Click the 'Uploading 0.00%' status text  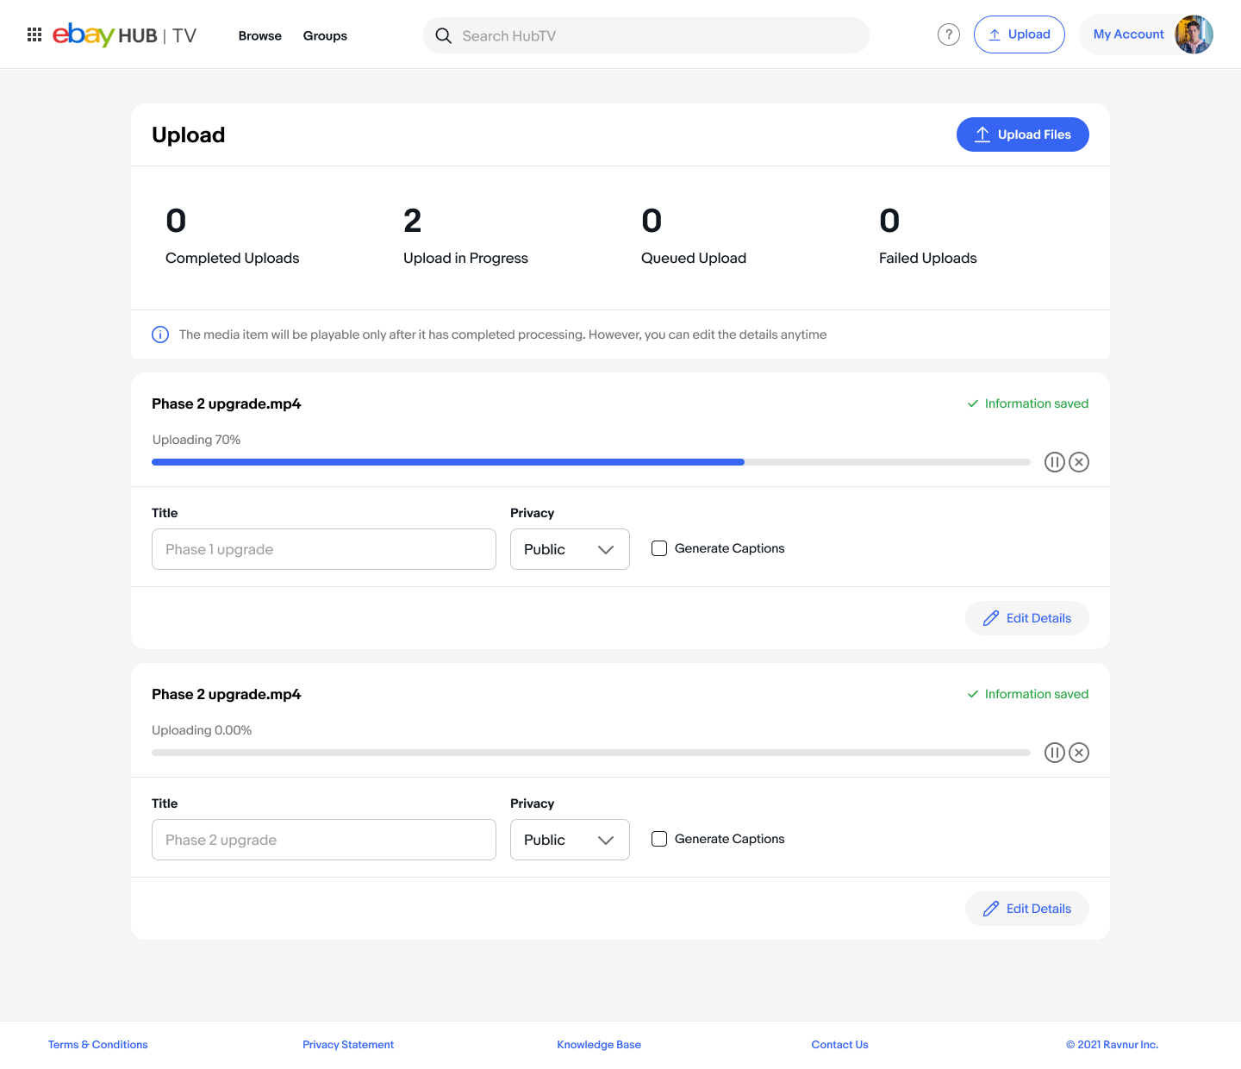(x=202, y=730)
